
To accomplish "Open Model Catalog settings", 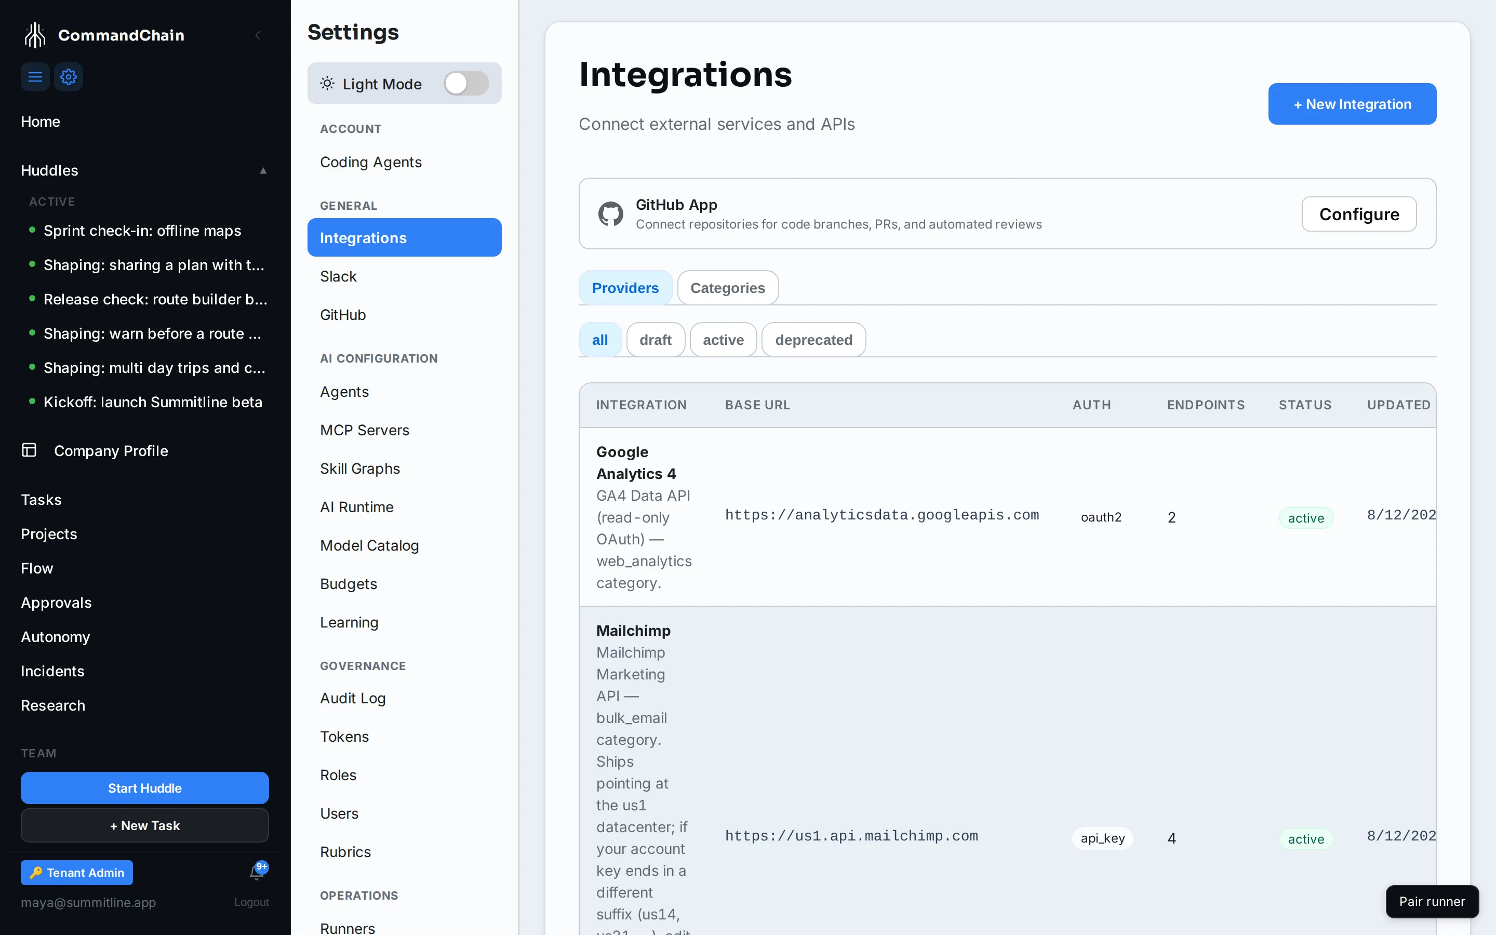I will [x=404, y=545].
